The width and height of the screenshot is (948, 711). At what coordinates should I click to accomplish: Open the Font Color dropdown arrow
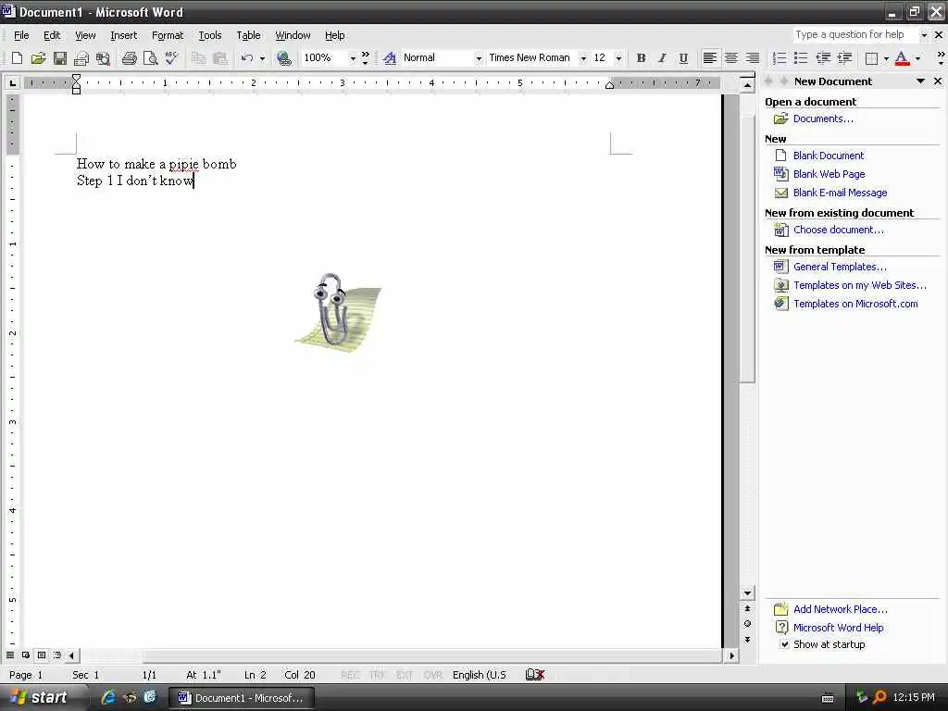point(917,58)
